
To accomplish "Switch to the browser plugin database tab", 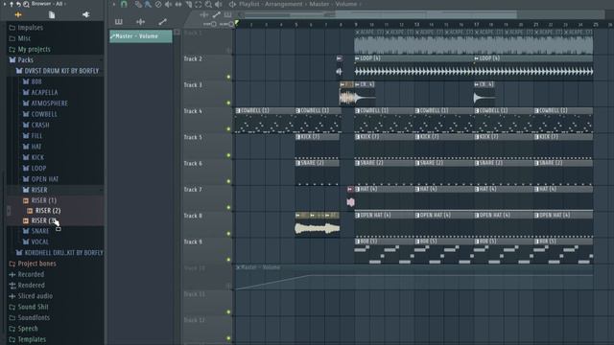I will 85,15.
